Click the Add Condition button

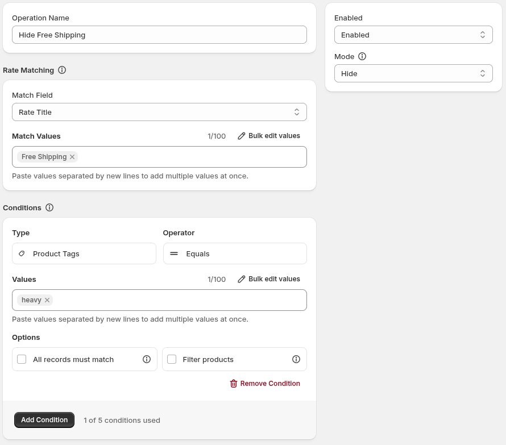[x=44, y=420]
